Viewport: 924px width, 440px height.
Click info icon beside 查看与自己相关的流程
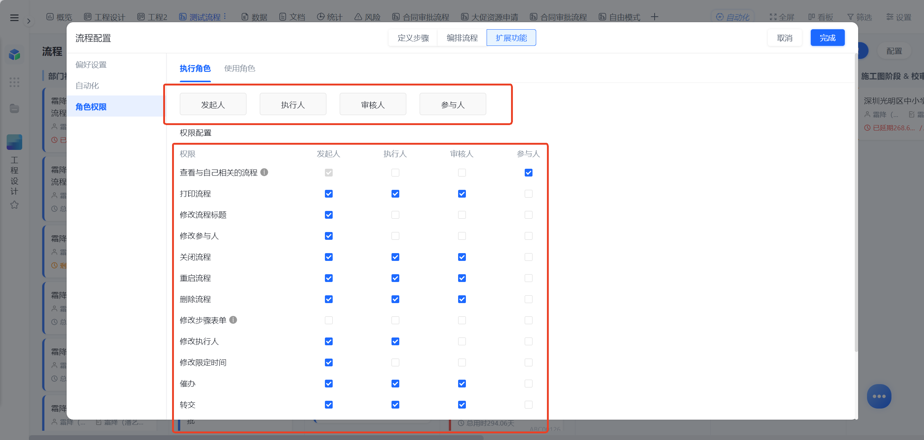264,172
